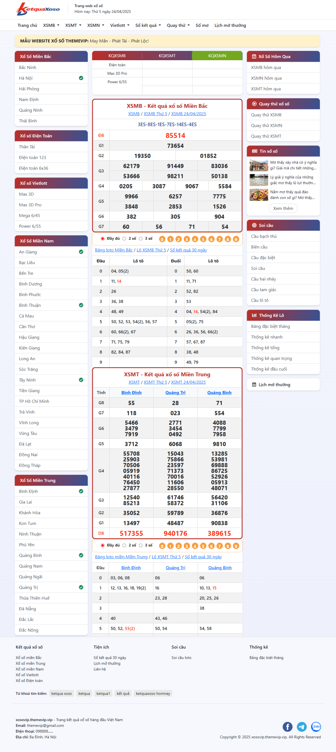This screenshot has height=752, width=336.
Task: Open the 'Bảng loto Miền Bắc' link
Action: pos(114,250)
